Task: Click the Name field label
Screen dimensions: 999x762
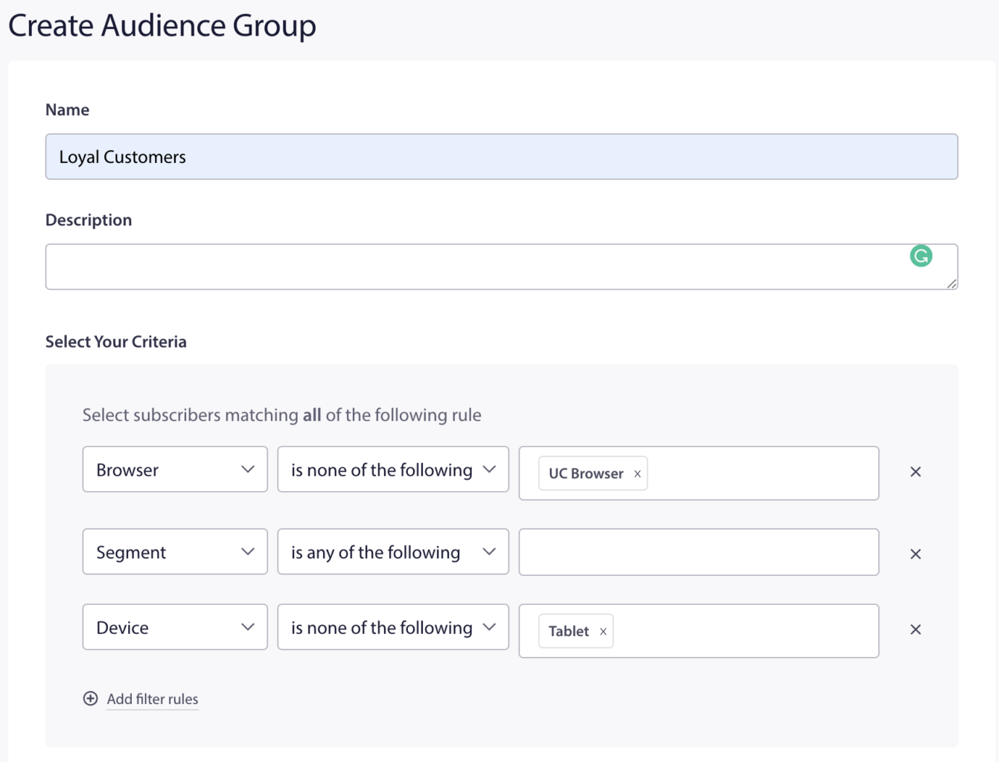Action: [x=67, y=110]
